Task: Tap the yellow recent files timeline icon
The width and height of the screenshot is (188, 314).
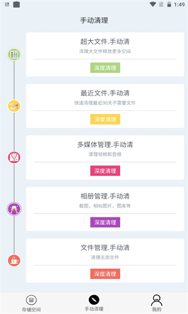Action: (x=14, y=106)
